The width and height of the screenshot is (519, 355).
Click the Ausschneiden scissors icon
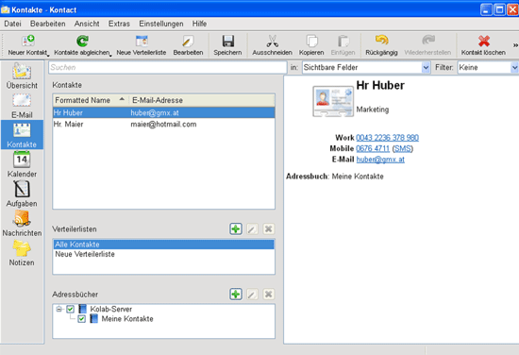pyautogui.click(x=272, y=41)
